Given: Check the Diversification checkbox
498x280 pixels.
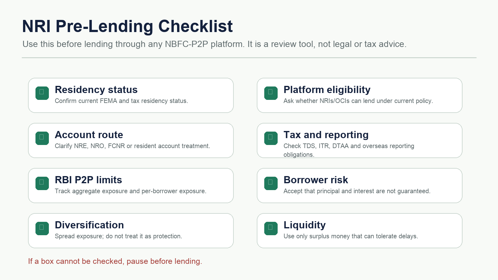Looking at the screenshot, I should (42, 228).
